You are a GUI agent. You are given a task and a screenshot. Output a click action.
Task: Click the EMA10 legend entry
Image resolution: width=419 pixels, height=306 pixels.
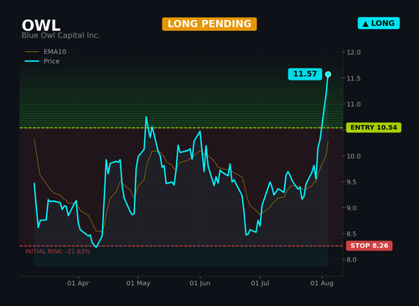point(46,52)
